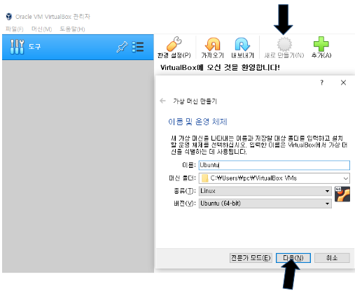Open the File (파일) menu

click(x=15, y=29)
